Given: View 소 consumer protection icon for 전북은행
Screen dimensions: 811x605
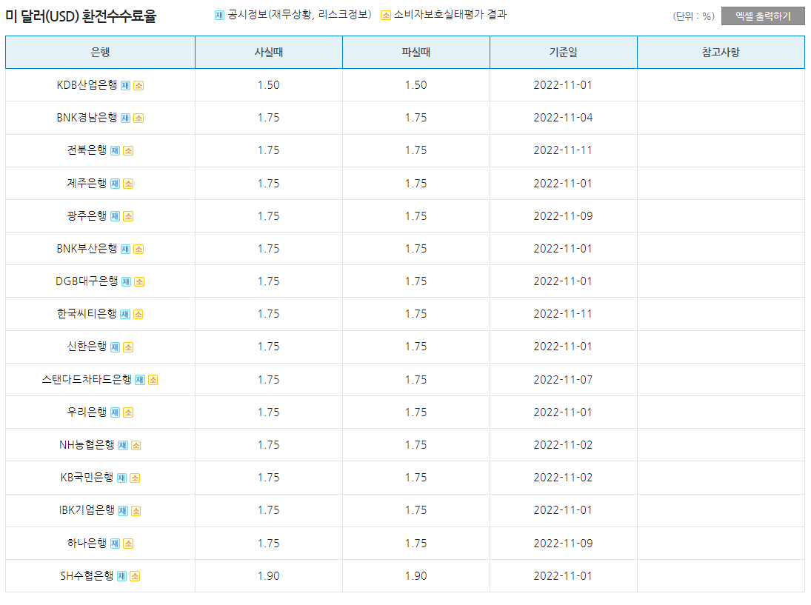Looking at the screenshot, I should tap(128, 150).
